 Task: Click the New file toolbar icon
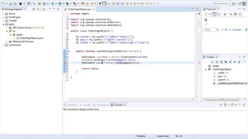(3, 3)
